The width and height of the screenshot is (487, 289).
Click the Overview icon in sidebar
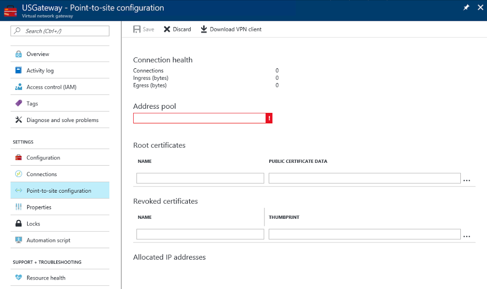click(19, 54)
